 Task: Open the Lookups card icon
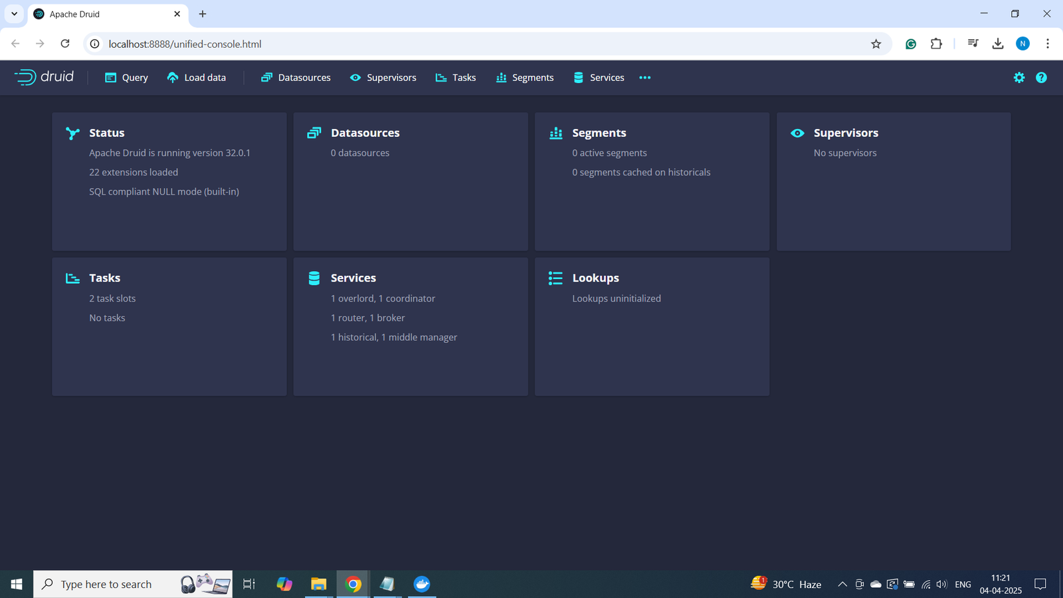pos(555,278)
